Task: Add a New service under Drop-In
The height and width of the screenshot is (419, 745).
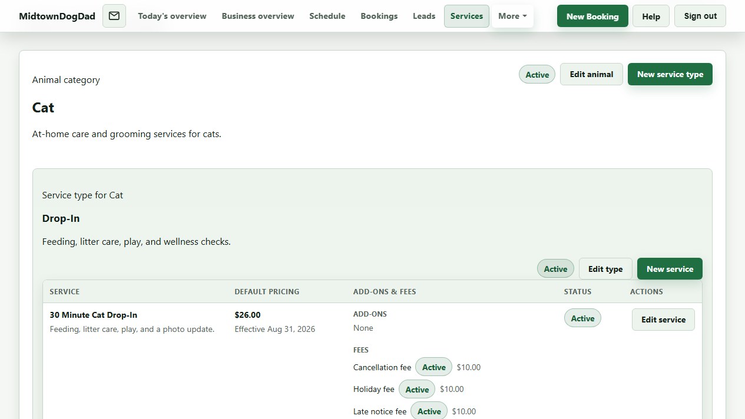Action: [670, 269]
